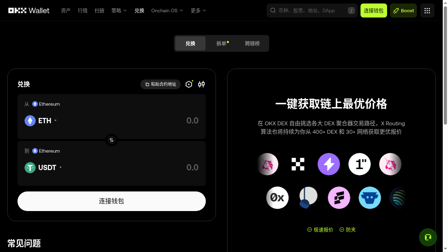Screen dimensions: 448x252
Task: Click the large white 连接钱包 button
Action: [112, 201]
